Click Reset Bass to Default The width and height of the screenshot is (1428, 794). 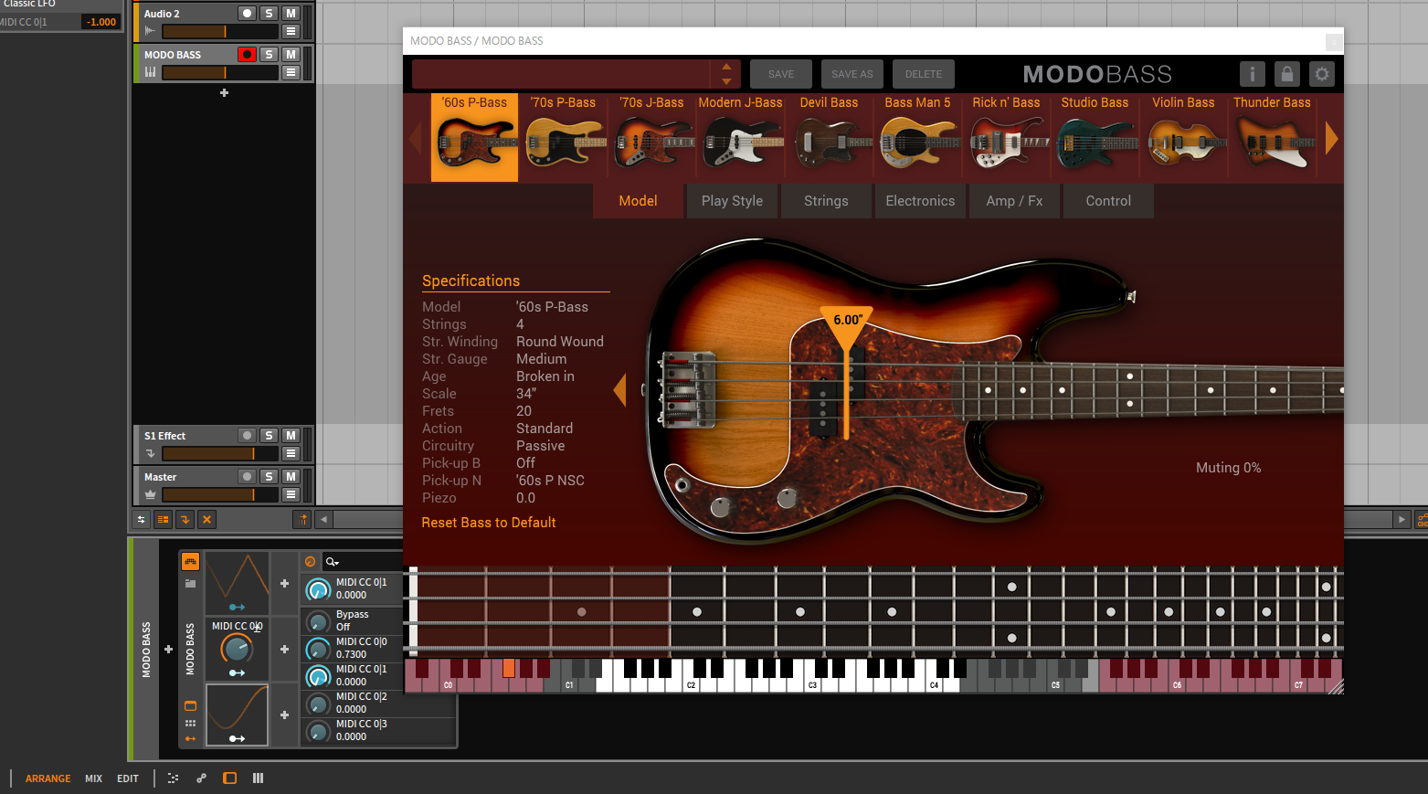[x=489, y=523]
